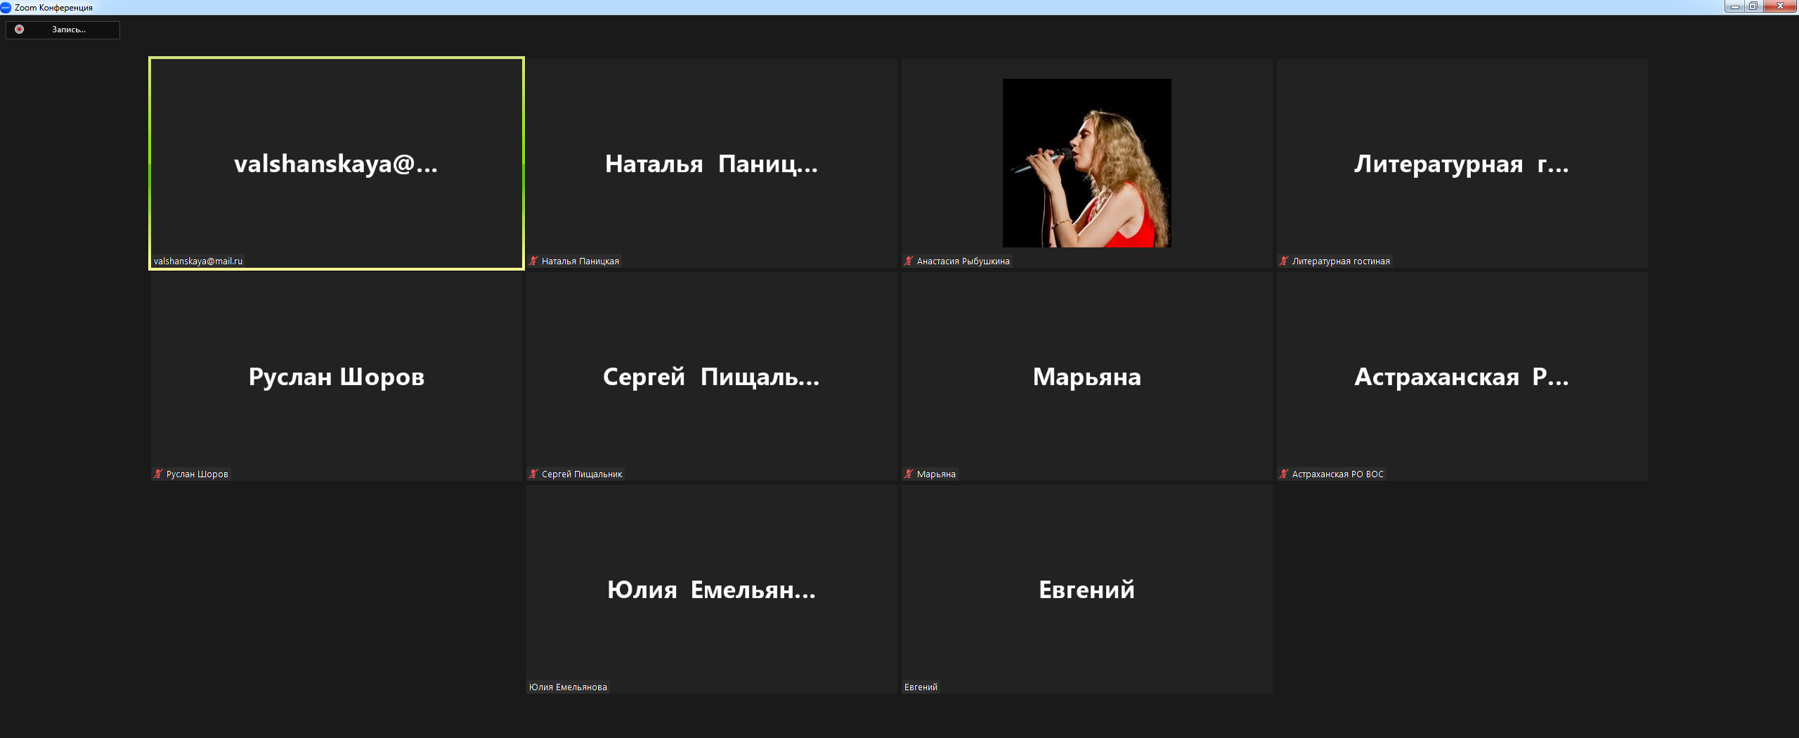Select the valshanskaya@mail.ru active speaker tile
This screenshot has height=738, width=1799.
336,163
